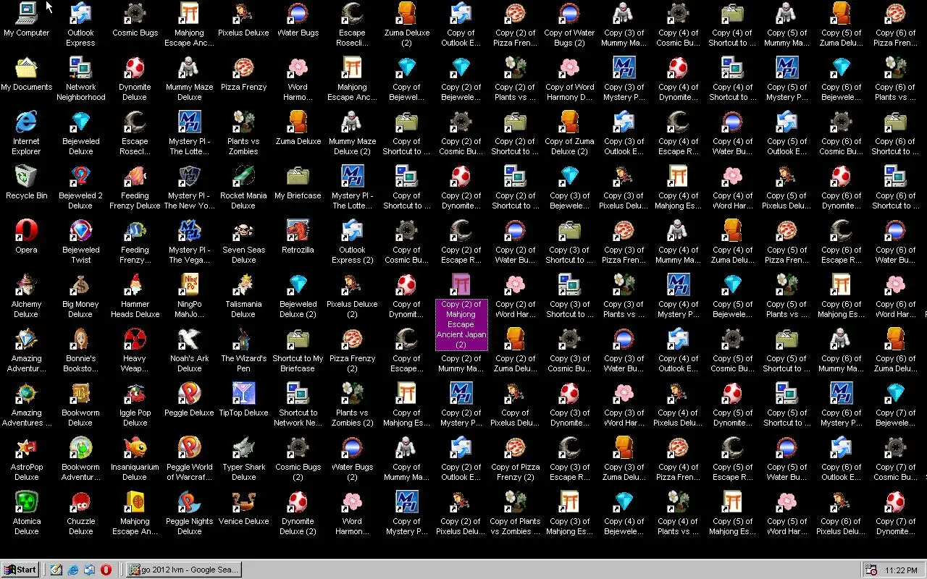Select the Seven Seas Deluxe icon
Image resolution: width=927 pixels, height=579 pixels.
pos(244,242)
